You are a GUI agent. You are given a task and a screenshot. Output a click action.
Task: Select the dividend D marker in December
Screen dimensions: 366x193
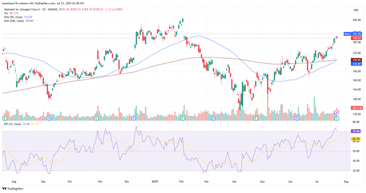[134, 118]
